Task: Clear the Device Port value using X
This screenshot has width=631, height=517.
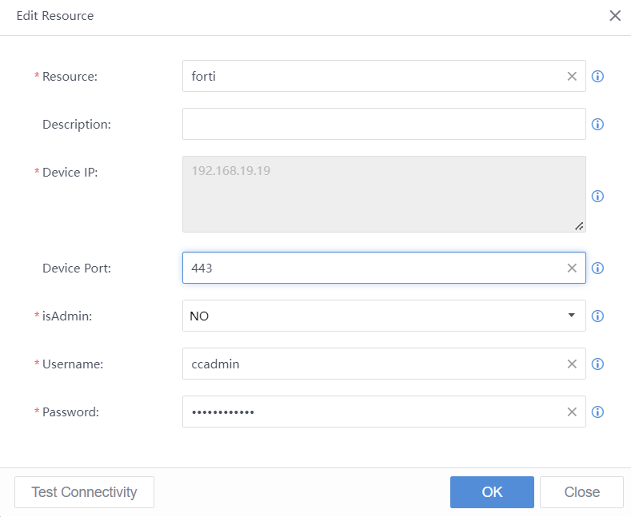Action: pyautogui.click(x=572, y=268)
